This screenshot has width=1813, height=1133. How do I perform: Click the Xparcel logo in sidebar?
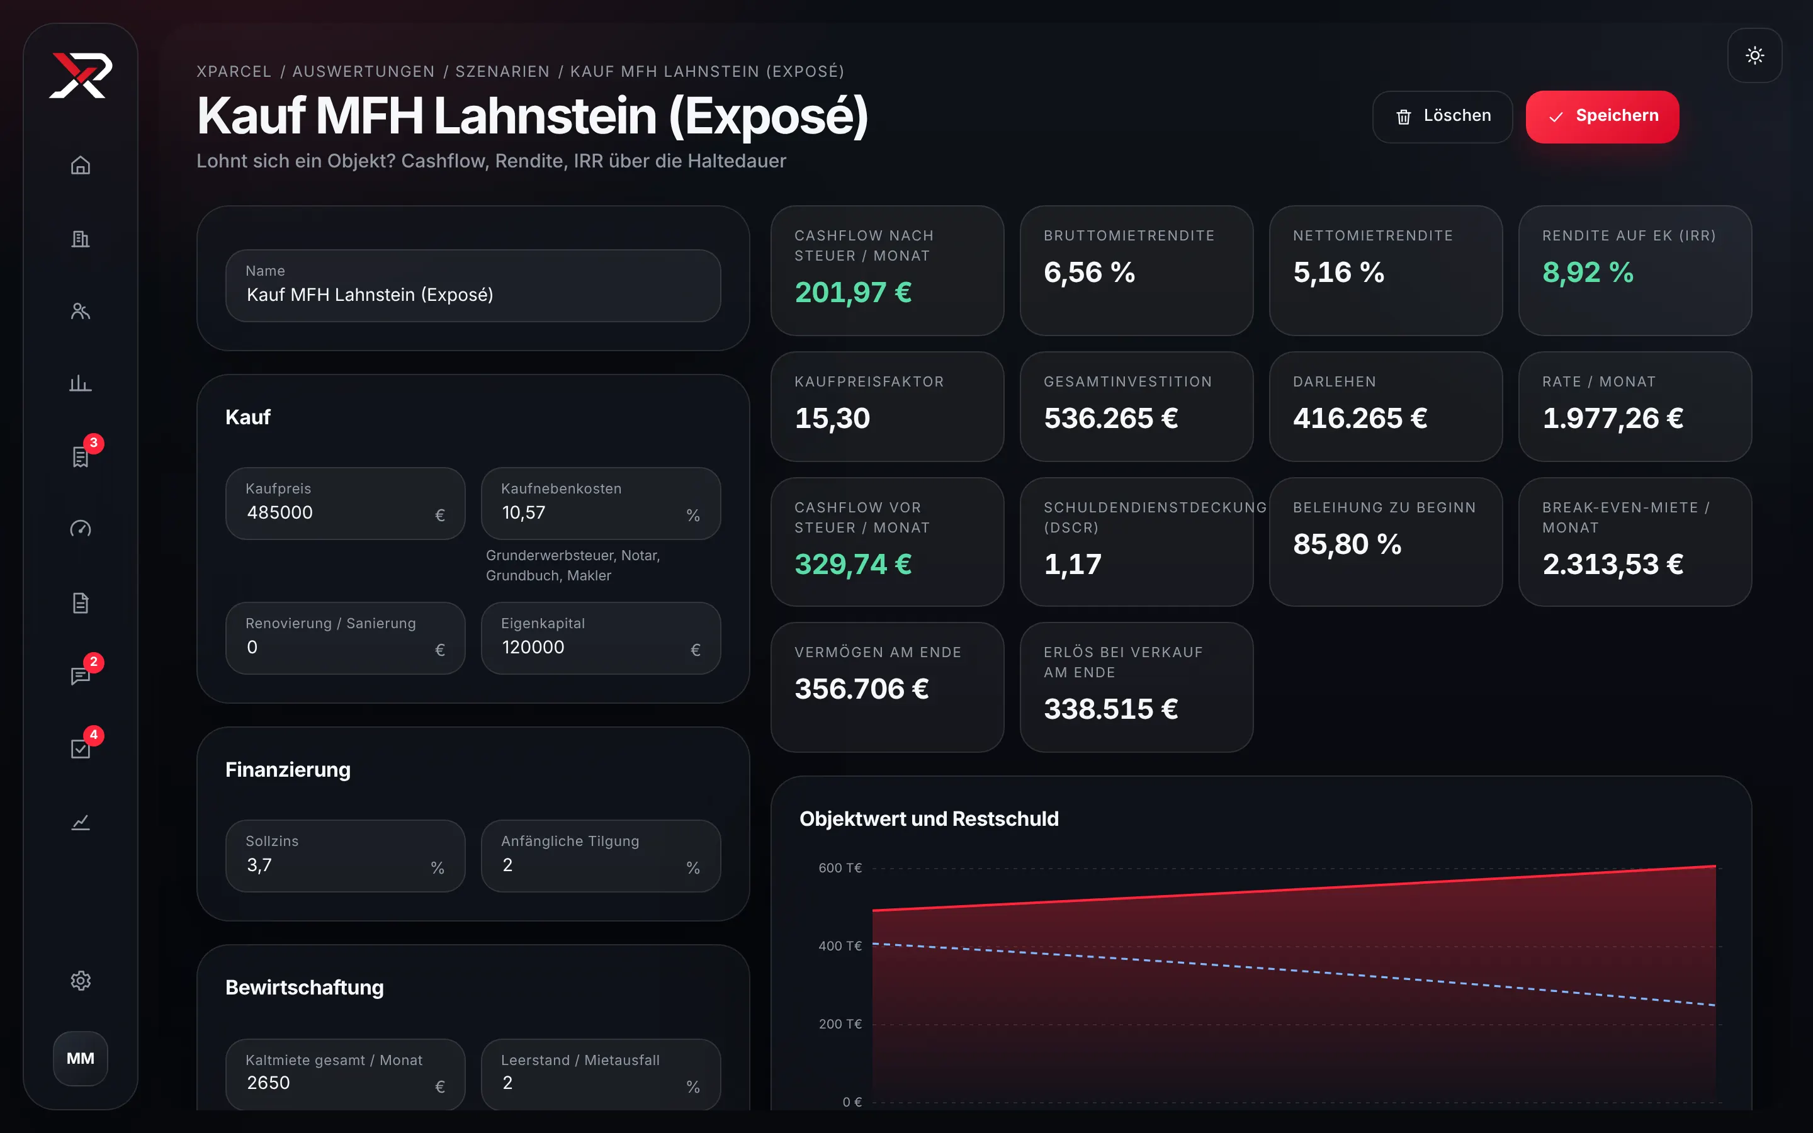click(80, 75)
